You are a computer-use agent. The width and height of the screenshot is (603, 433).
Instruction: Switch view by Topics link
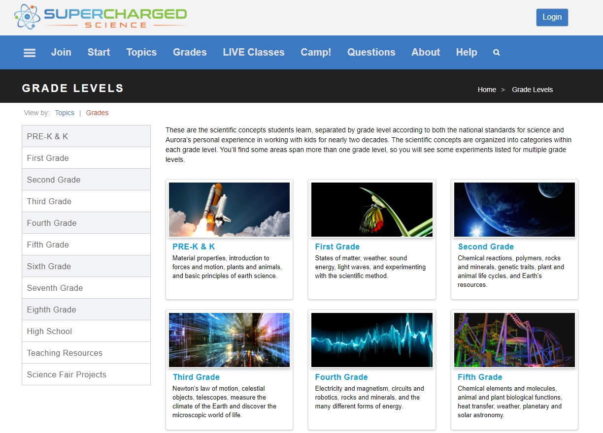(65, 113)
